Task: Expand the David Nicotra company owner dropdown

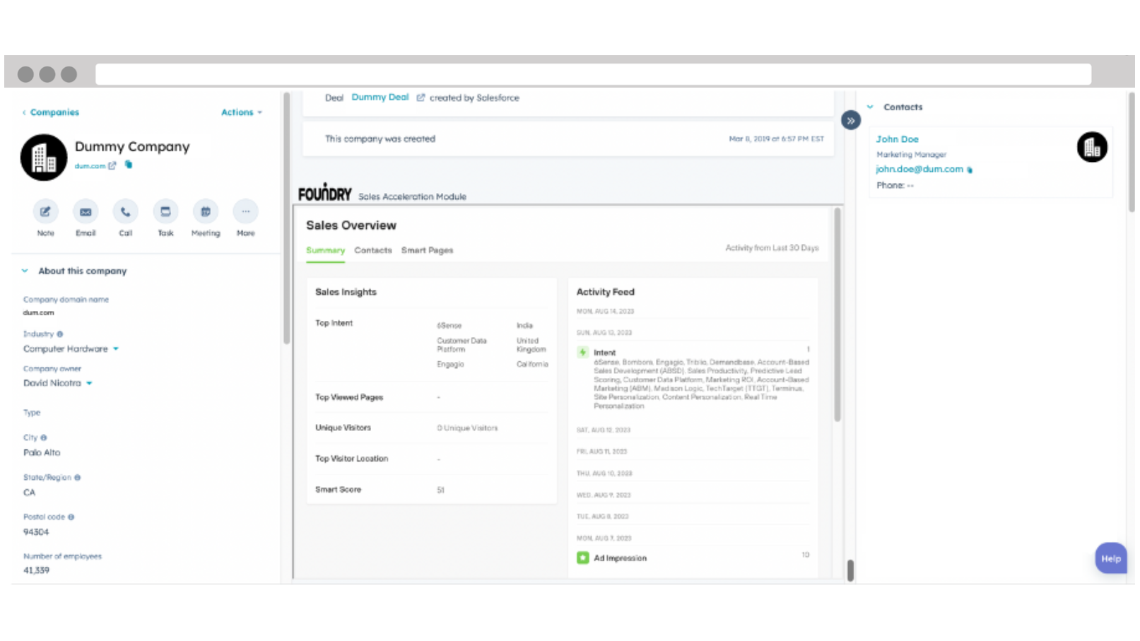Action: [89, 383]
